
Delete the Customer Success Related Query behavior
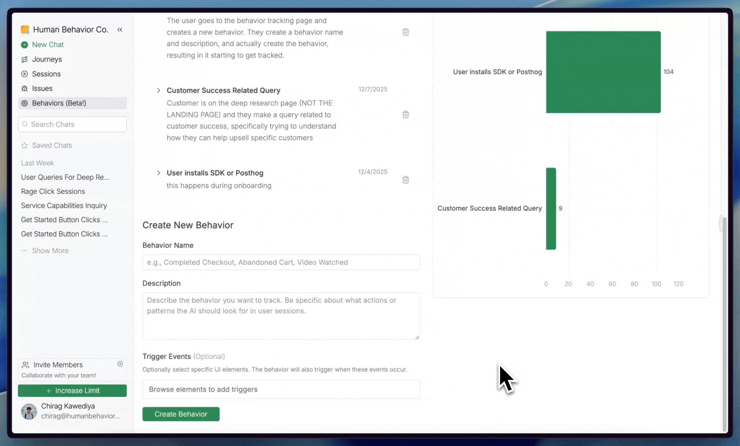tap(406, 114)
